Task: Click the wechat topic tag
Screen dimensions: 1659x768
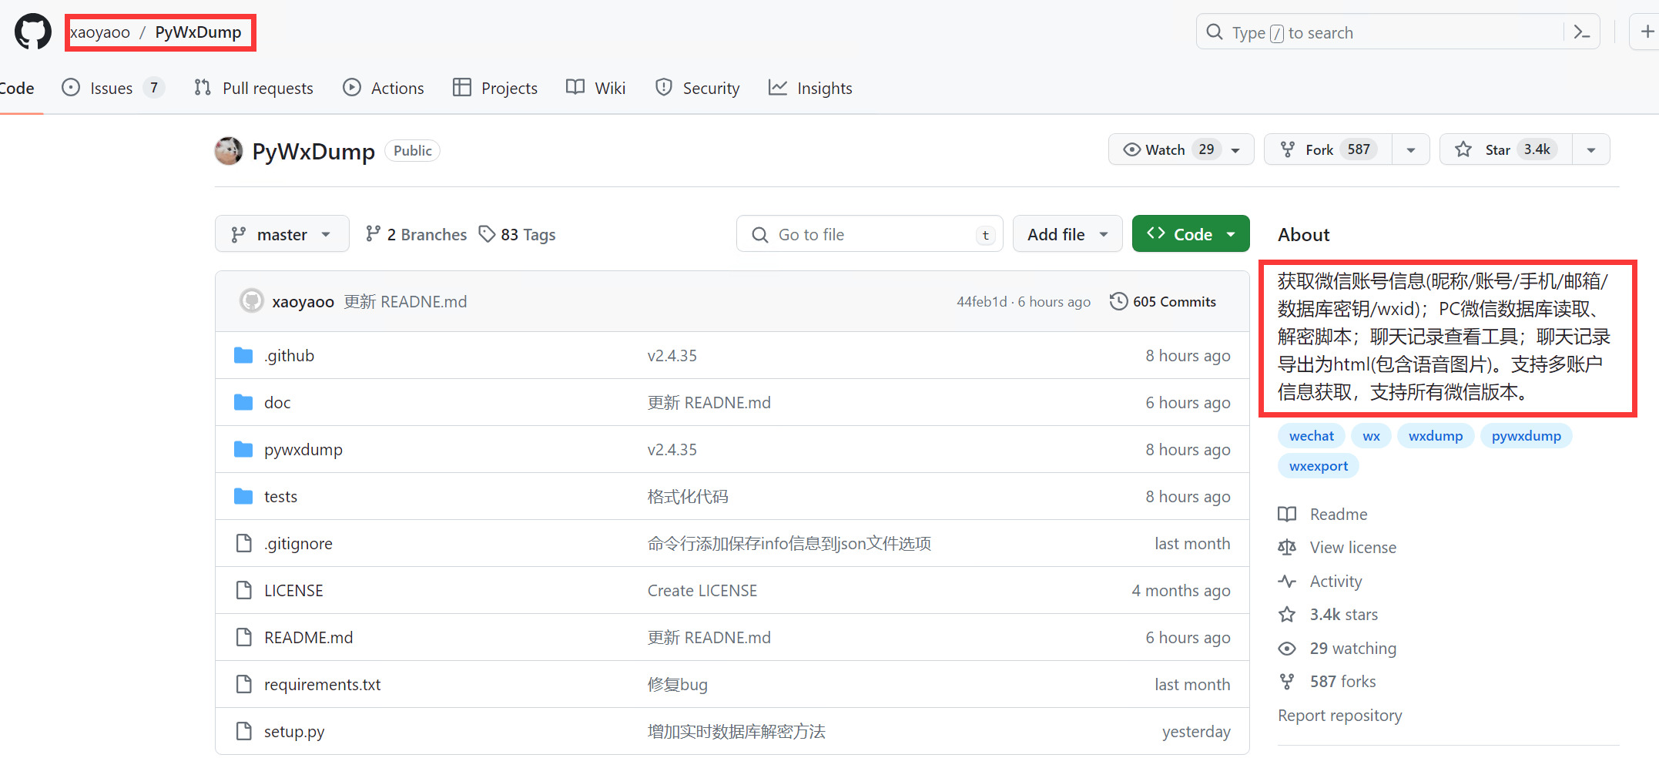Action: [x=1312, y=436]
